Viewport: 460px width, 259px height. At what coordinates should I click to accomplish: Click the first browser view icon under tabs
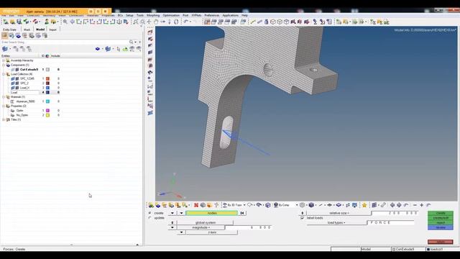coord(4,35)
